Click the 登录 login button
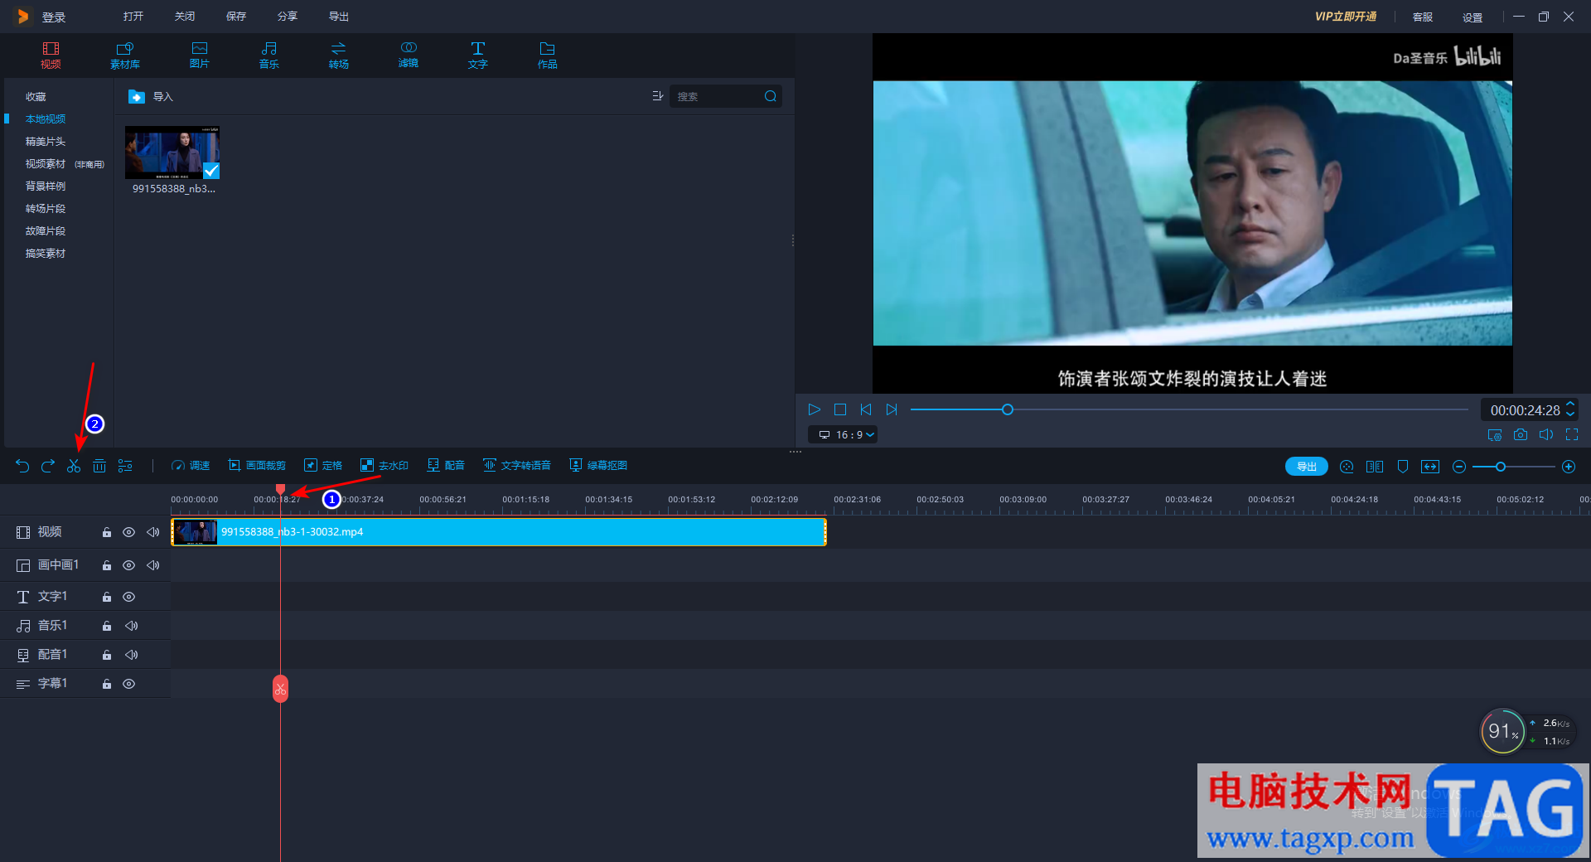1591x862 pixels. pyautogui.click(x=54, y=17)
